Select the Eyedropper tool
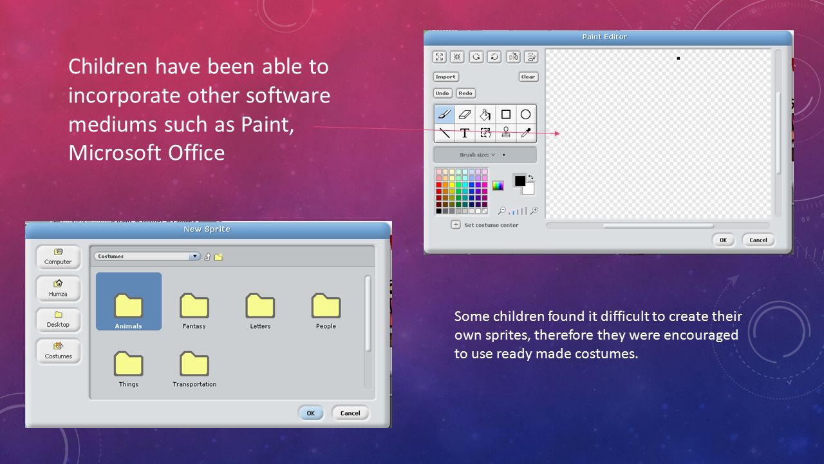Screen dimensions: 824x464 pyautogui.click(x=526, y=133)
